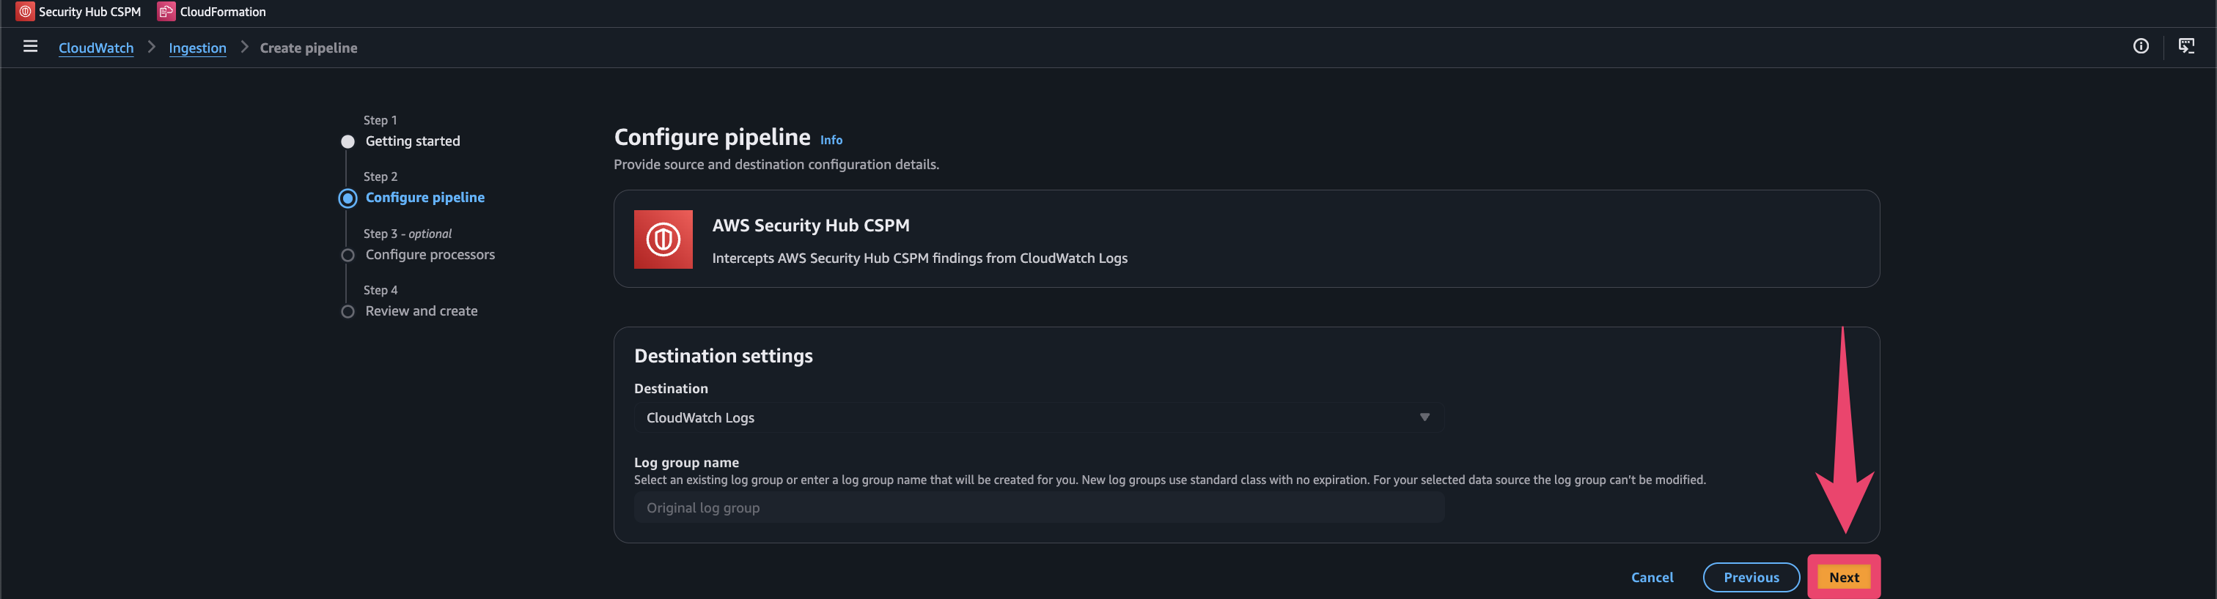Click the red AWS Security Hub CSPM logo
This screenshot has height=599, width=2217.
pyautogui.click(x=663, y=239)
